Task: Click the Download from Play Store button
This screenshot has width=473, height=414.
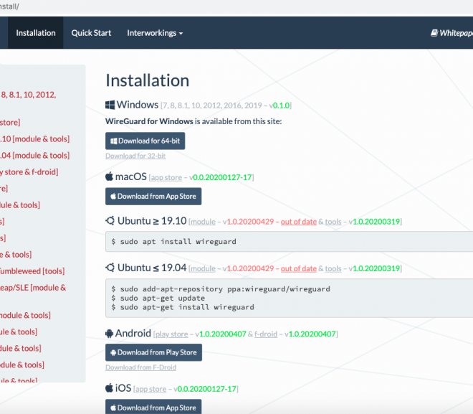Action: point(153,352)
